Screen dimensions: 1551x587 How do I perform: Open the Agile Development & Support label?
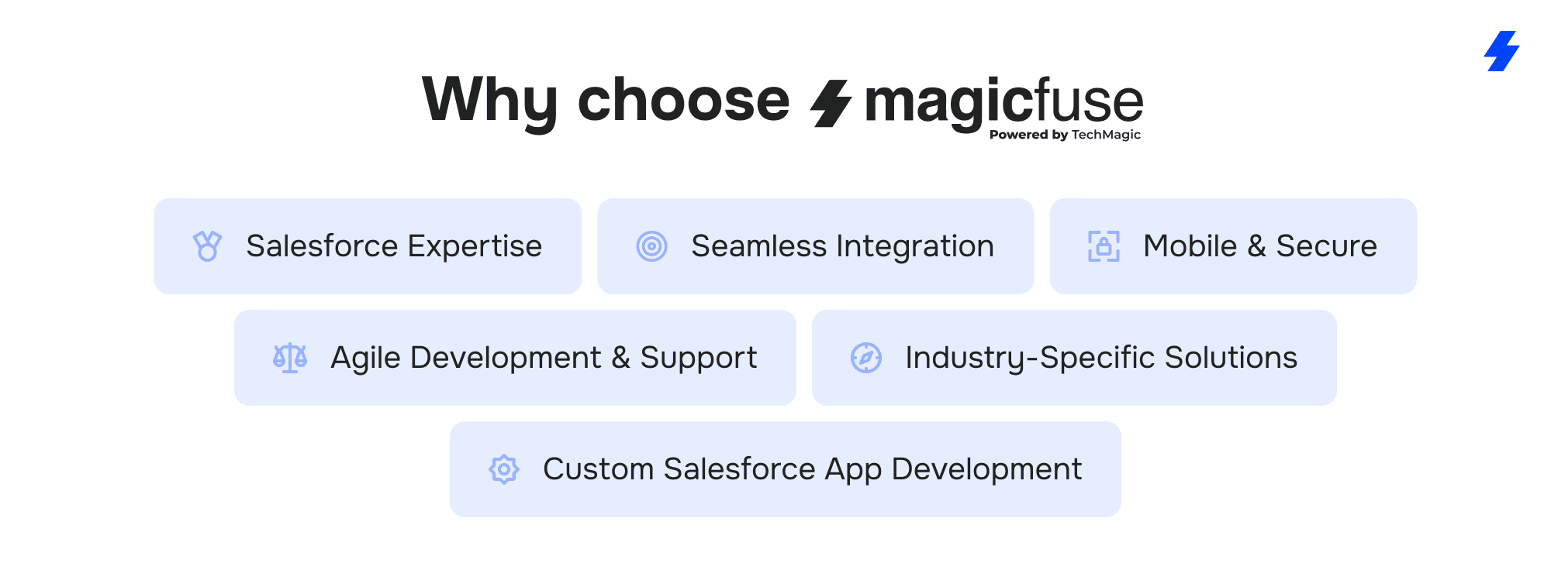pyautogui.click(x=544, y=358)
